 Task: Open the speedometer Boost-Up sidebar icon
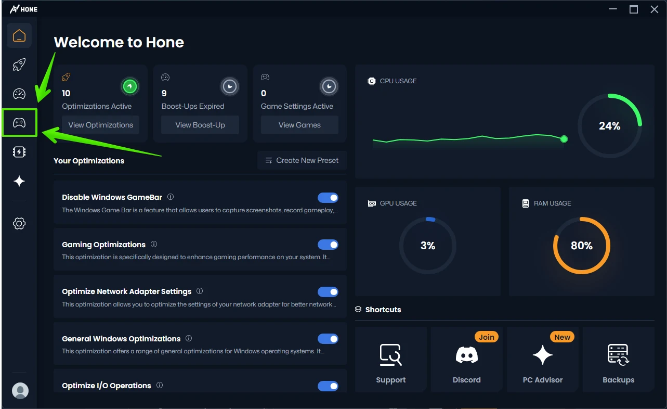[x=19, y=94]
